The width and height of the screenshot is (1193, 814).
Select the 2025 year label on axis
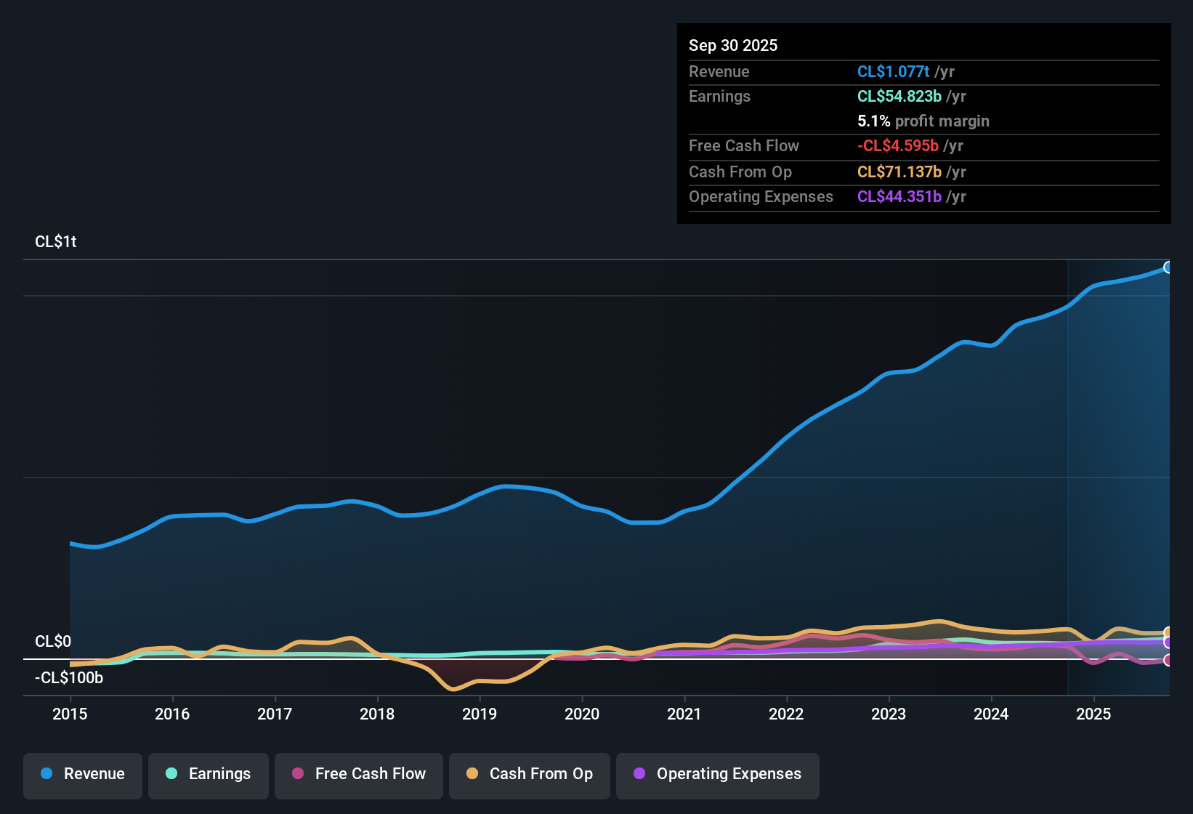click(1095, 714)
